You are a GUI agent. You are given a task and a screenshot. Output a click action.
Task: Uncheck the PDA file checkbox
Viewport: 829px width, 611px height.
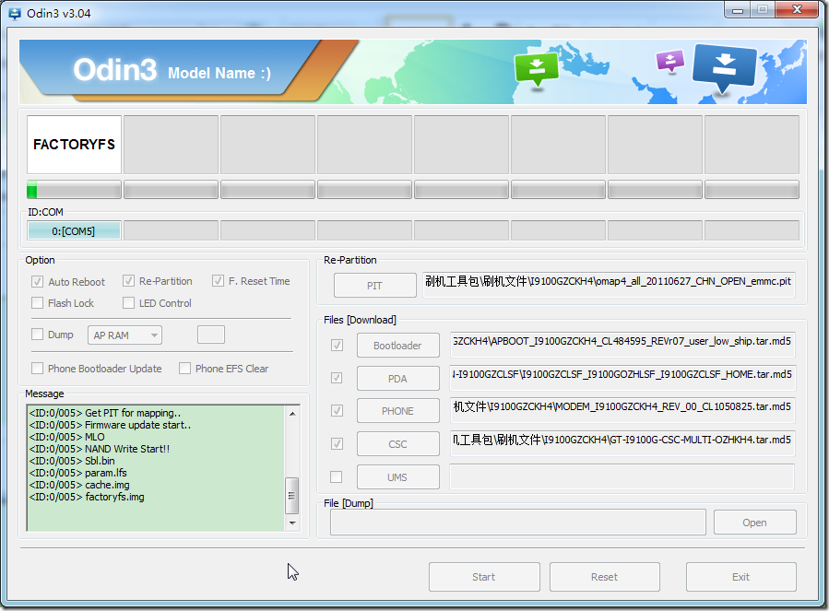point(337,379)
